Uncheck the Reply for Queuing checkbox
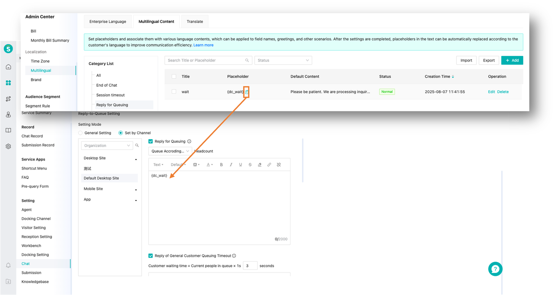The width and height of the screenshot is (555, 295). click(x=150, y=141)
